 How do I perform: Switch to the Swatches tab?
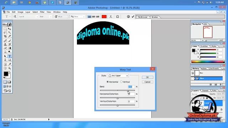tap(204, 46)
